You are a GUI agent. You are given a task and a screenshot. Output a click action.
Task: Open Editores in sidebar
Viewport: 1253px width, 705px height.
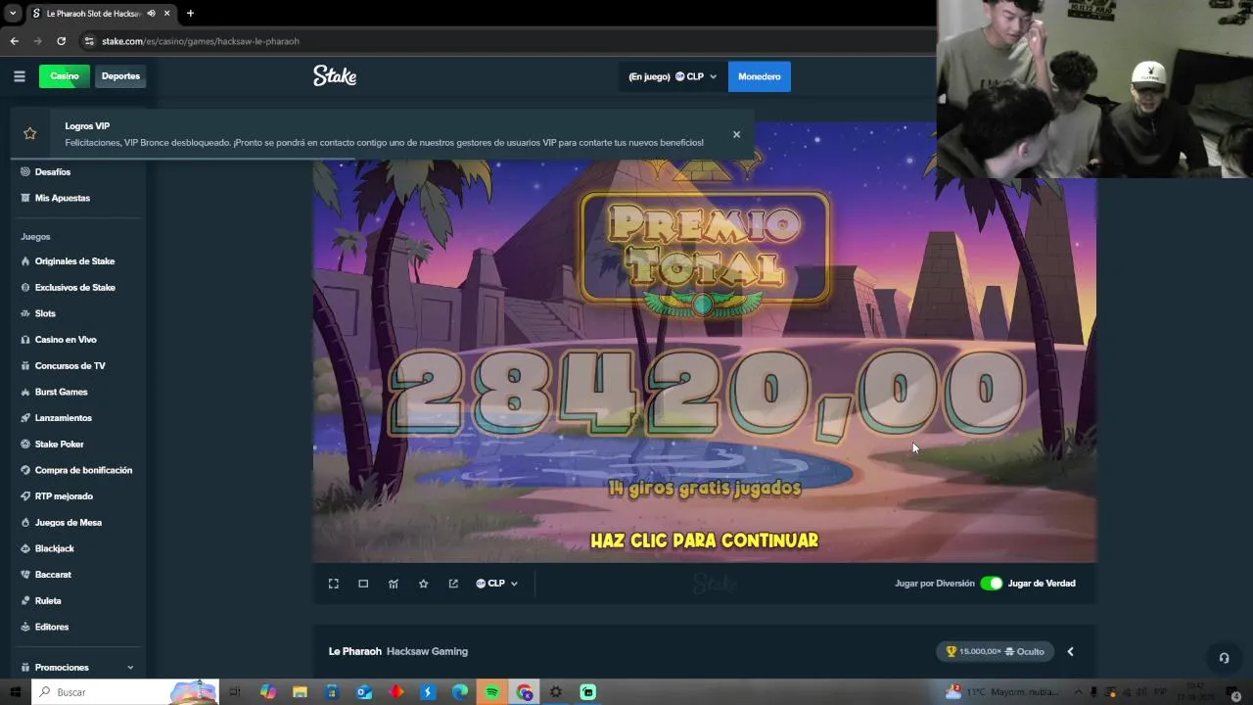coord(52,627)
